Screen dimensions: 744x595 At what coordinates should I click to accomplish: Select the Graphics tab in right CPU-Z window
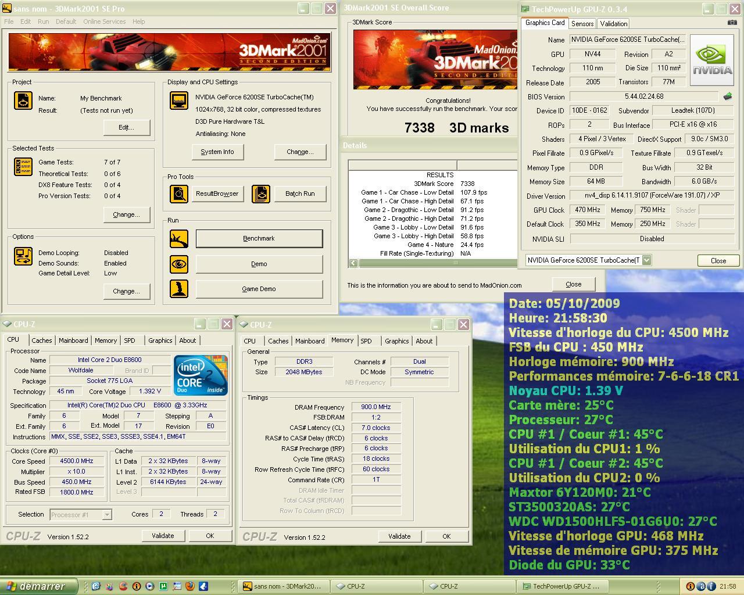coord(397,341)
